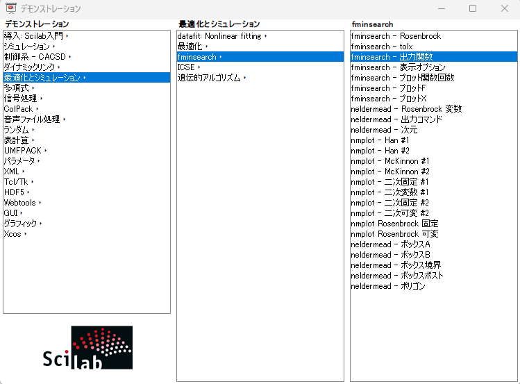The height and width of the screenshot is (384, 520).
Task: Expand the Xcos demo category
Action: click(x=13, y=234)
